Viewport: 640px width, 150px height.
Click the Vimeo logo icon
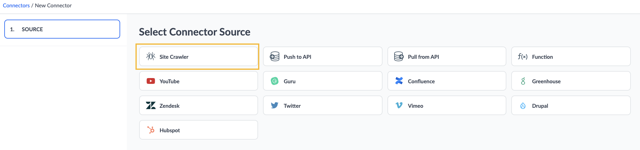(x=399, y=105)
